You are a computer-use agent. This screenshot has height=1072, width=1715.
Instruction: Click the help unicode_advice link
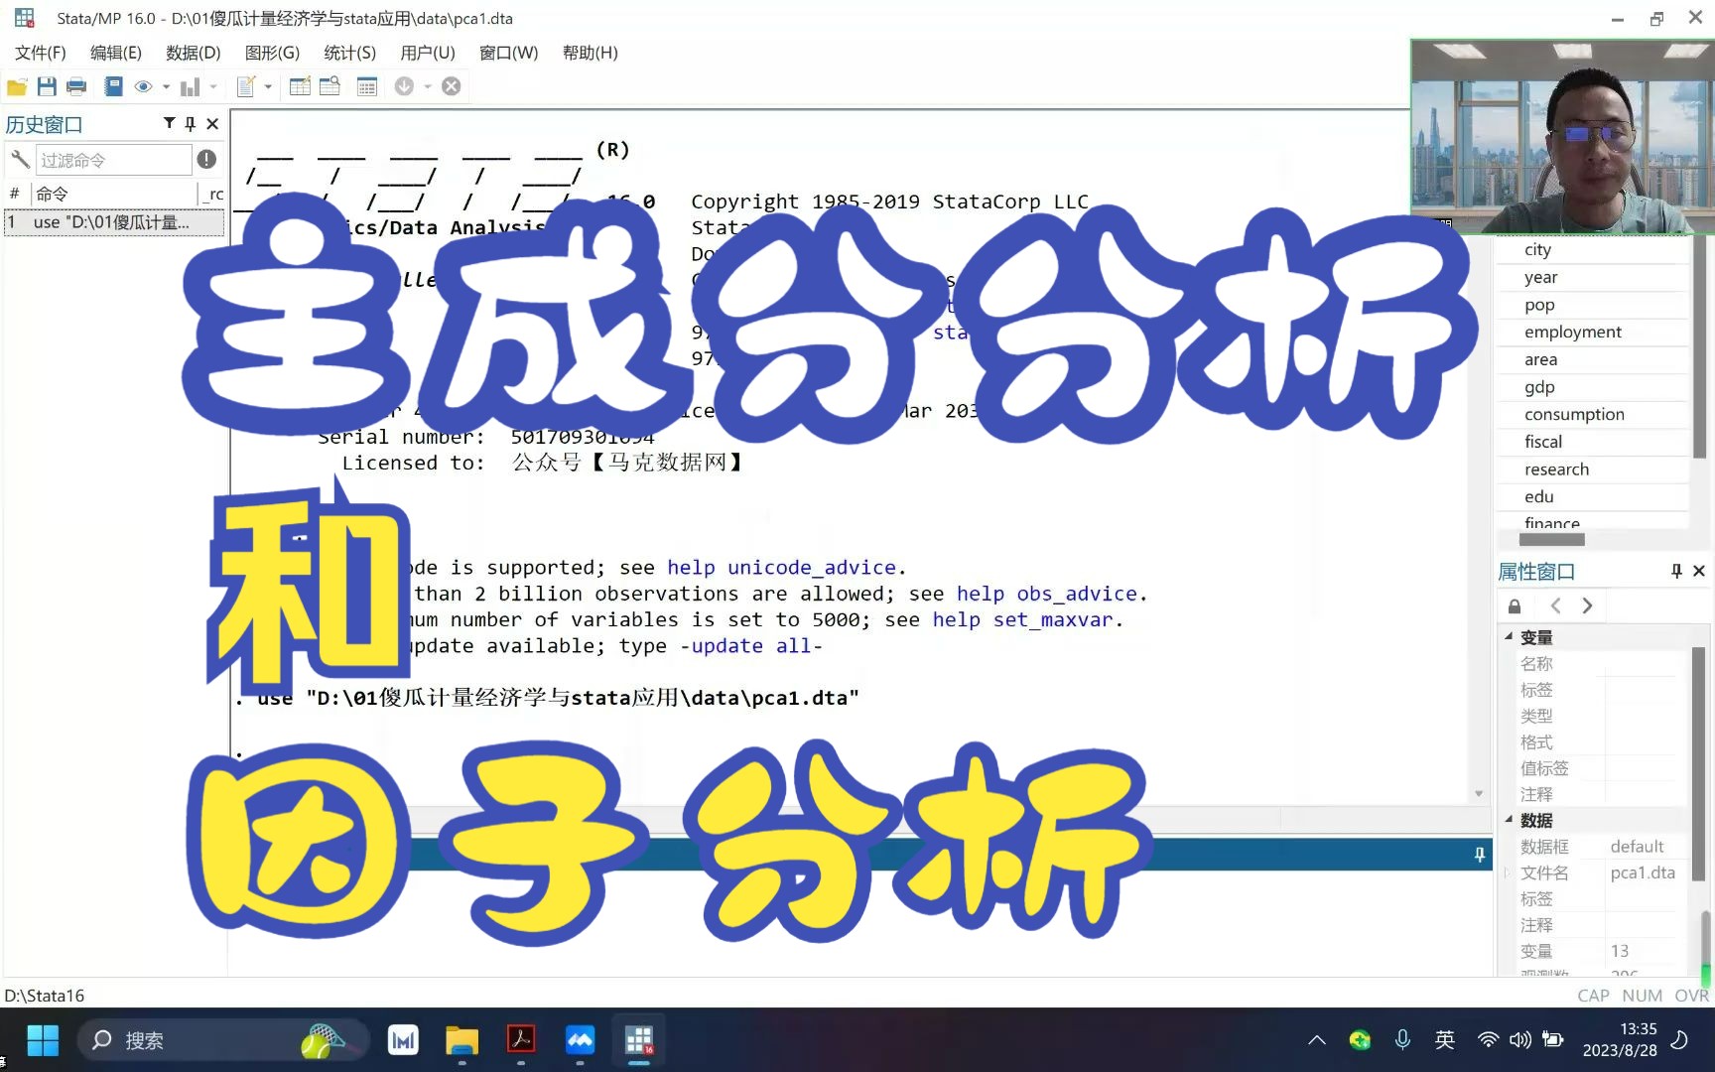pyautogui.click(x=781, y=568)
